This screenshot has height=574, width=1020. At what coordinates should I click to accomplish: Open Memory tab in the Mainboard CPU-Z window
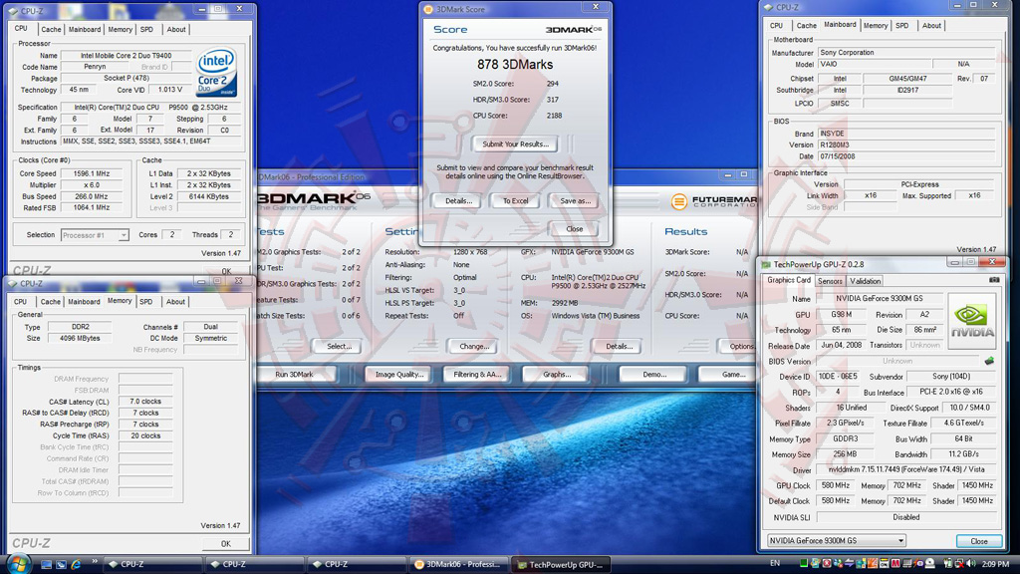tap(875, 25)
